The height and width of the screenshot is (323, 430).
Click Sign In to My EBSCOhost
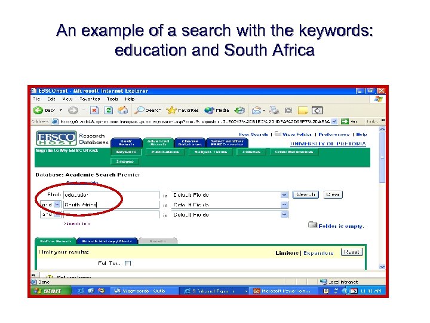pos(67,151)
